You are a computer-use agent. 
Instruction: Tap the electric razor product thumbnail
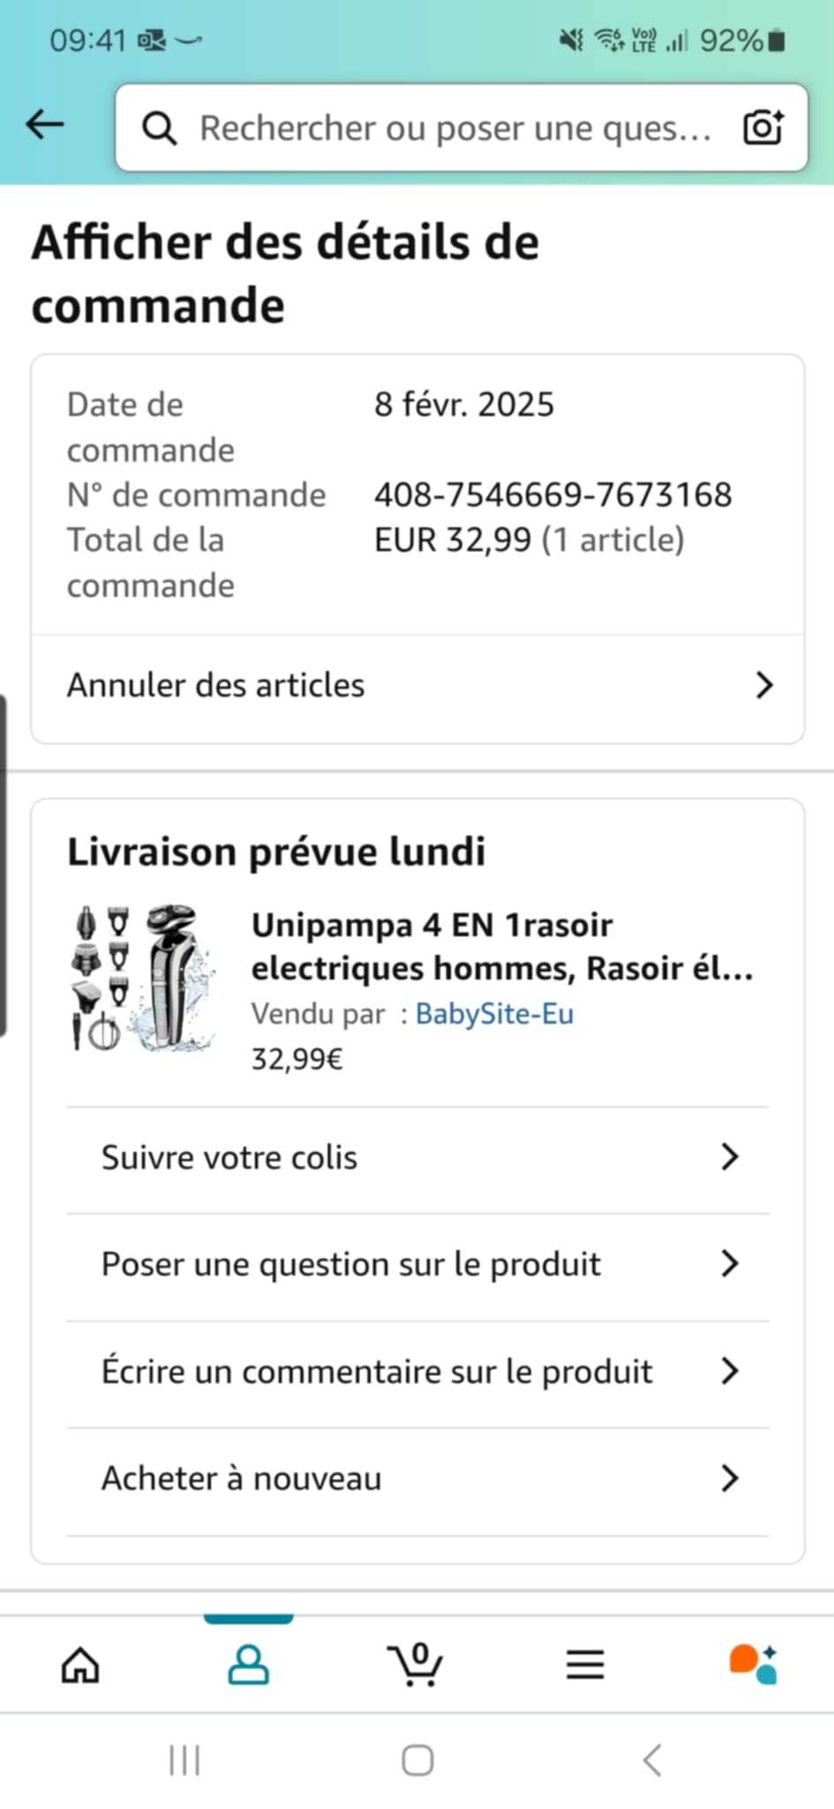pos(143,977)
